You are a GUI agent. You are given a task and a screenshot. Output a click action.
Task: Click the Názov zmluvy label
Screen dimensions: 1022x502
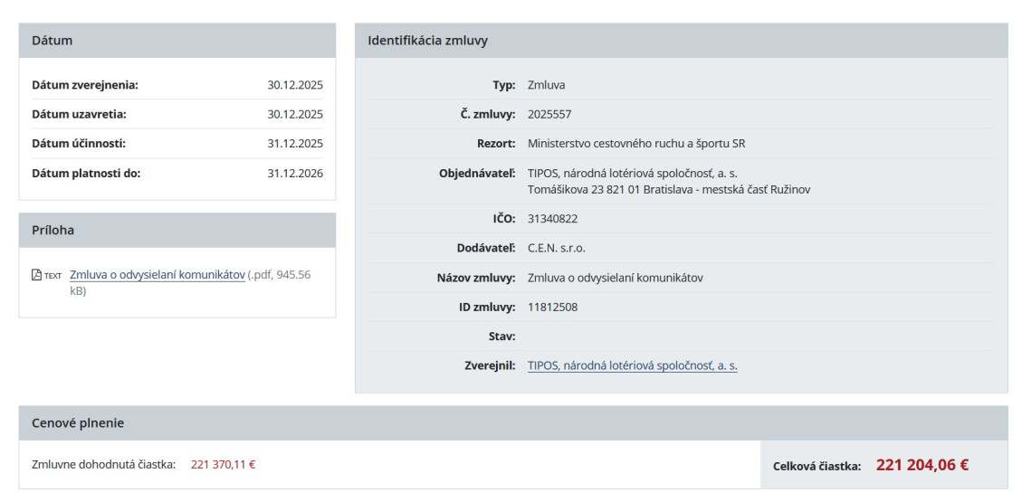pos(476,278)
